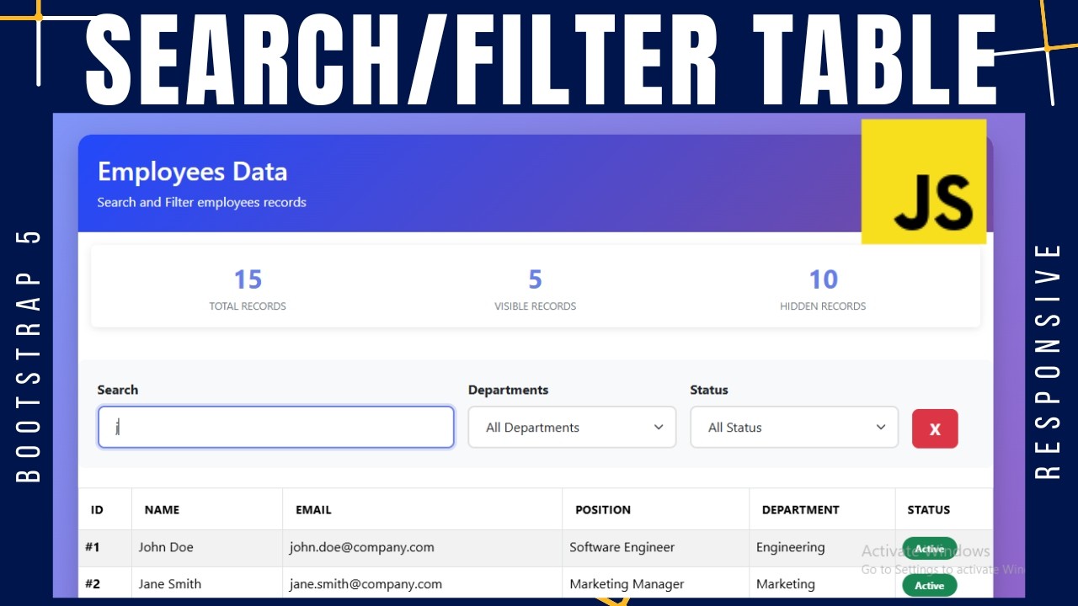Click the email john.doe@company.com
Screen dimensions: 1078x606
(362, 547)
